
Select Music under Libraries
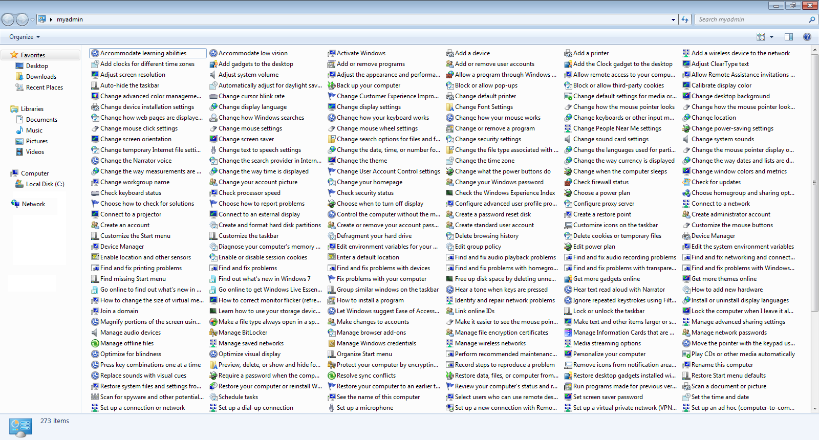point(34,130)
